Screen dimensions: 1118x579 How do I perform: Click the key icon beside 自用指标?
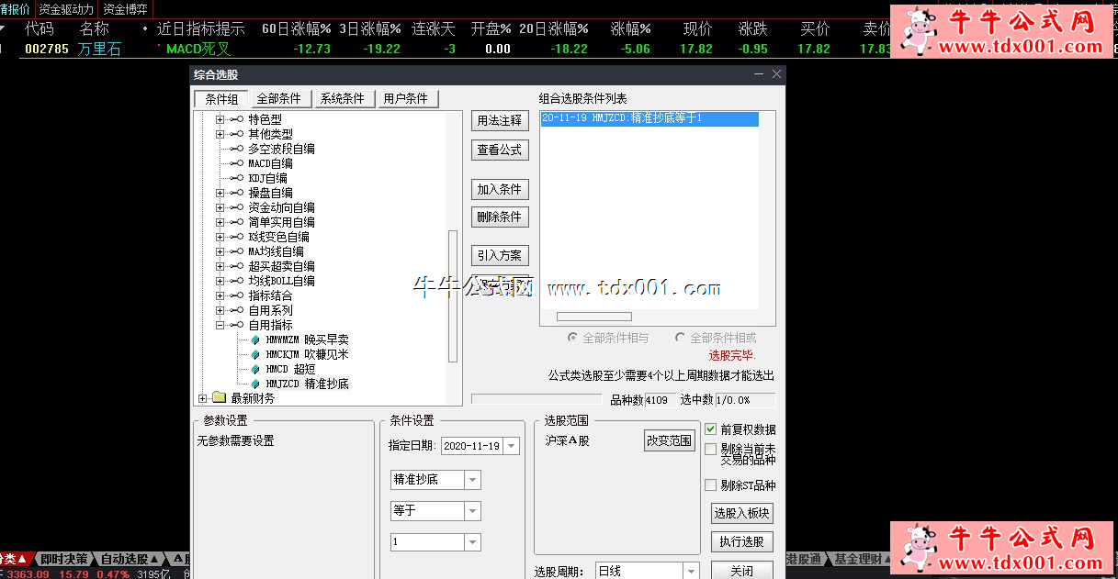(x=237, y=325)
